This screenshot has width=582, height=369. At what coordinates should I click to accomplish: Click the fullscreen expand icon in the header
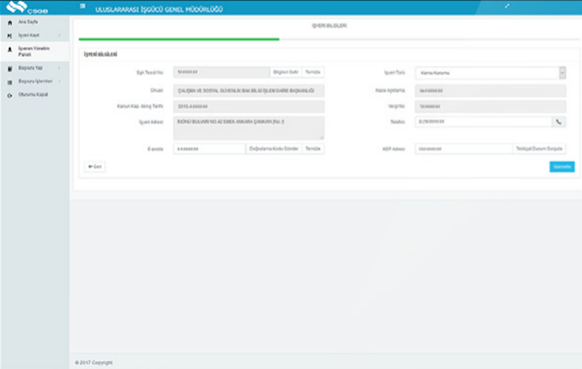tap(507, 7)
